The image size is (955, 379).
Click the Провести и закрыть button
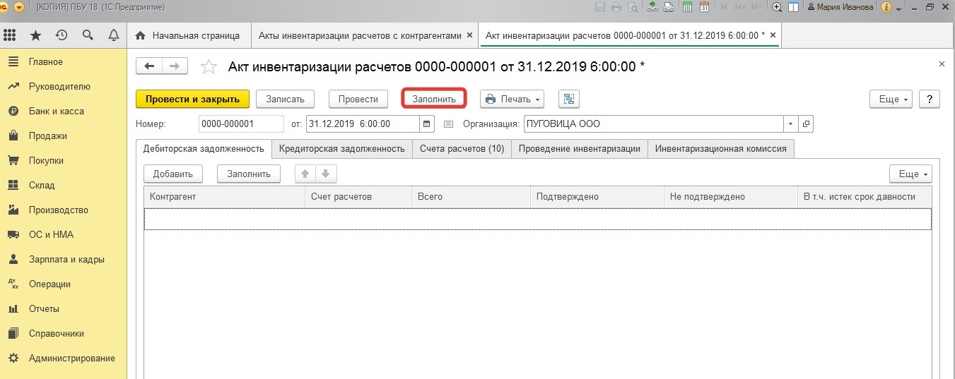[192, 100]
